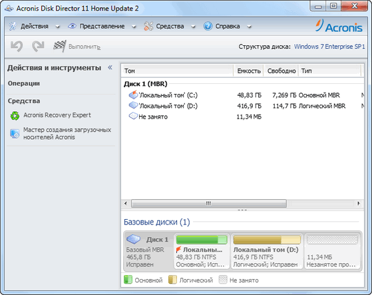Image resolution: width=372 pixels, height=295 pixels.
Task: Select the 11,34 МБ unallocated block in disk map
Action: click(332, 251)
